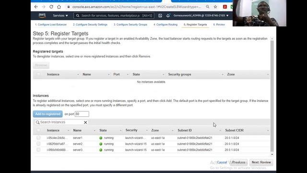This screenshot has height=173, width=307.
Task: Open browser home page
Action: click(x=59, y=7)
